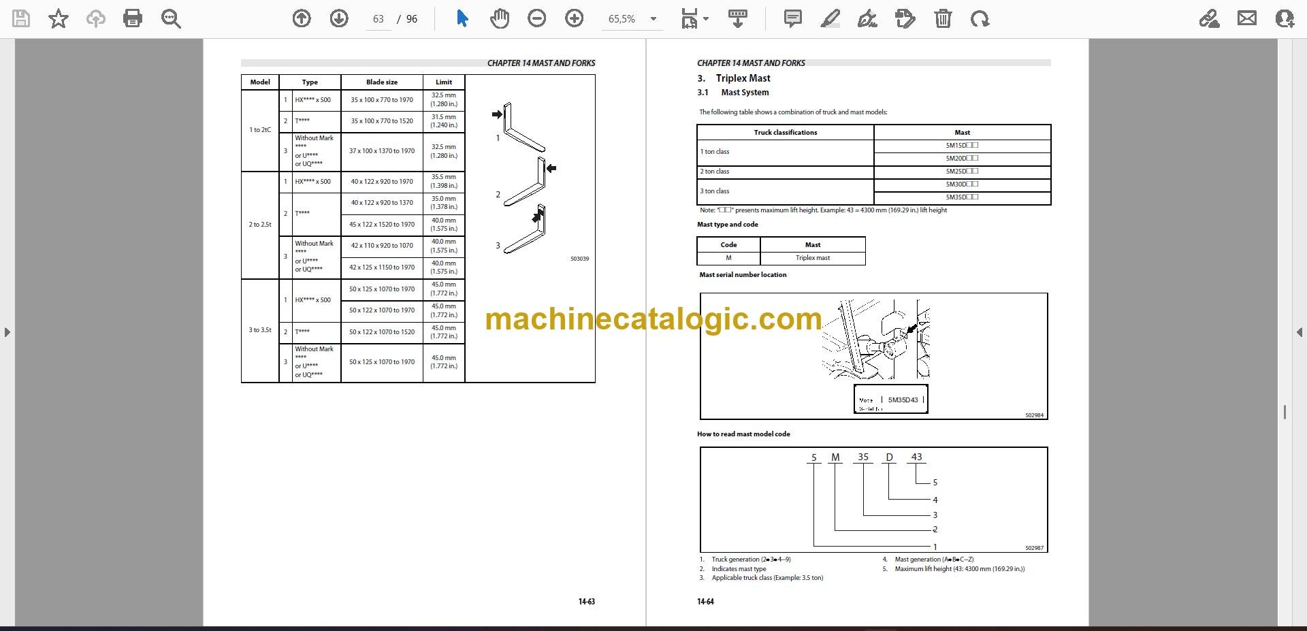This screenshot has width=1307, height=631.
Task: Zoom out with minus button
Action: tap(537, 18)
